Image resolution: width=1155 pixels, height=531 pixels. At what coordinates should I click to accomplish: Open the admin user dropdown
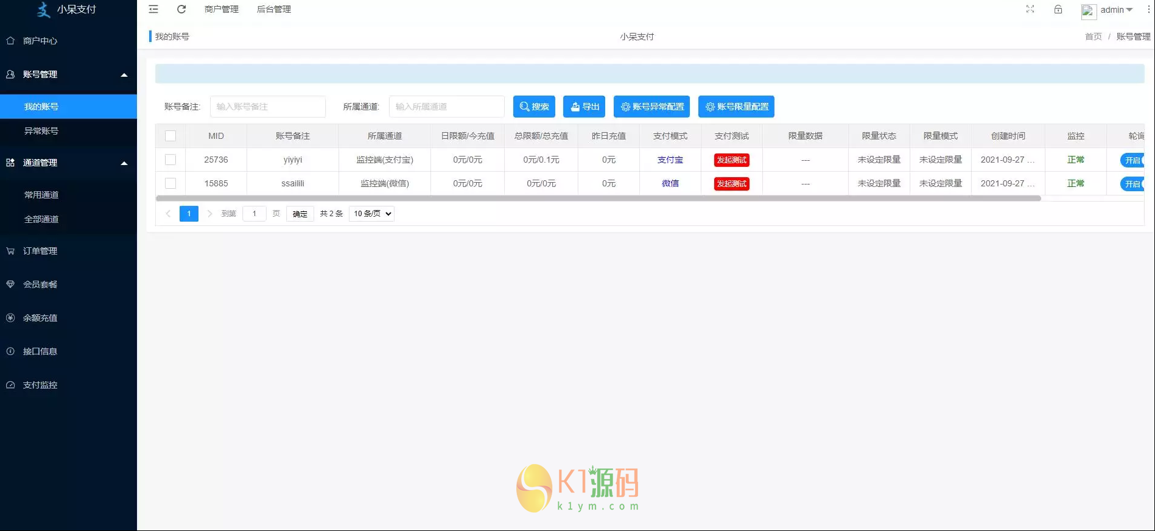[1116, 10]
